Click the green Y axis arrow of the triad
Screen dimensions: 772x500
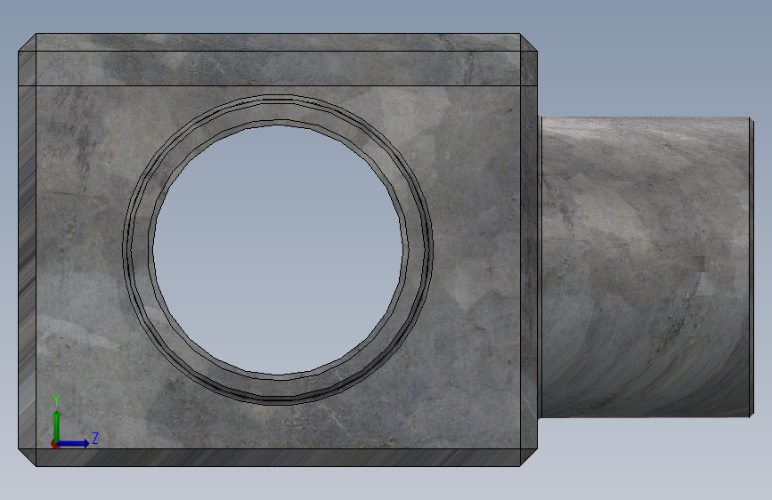click(x=57, y=425)
